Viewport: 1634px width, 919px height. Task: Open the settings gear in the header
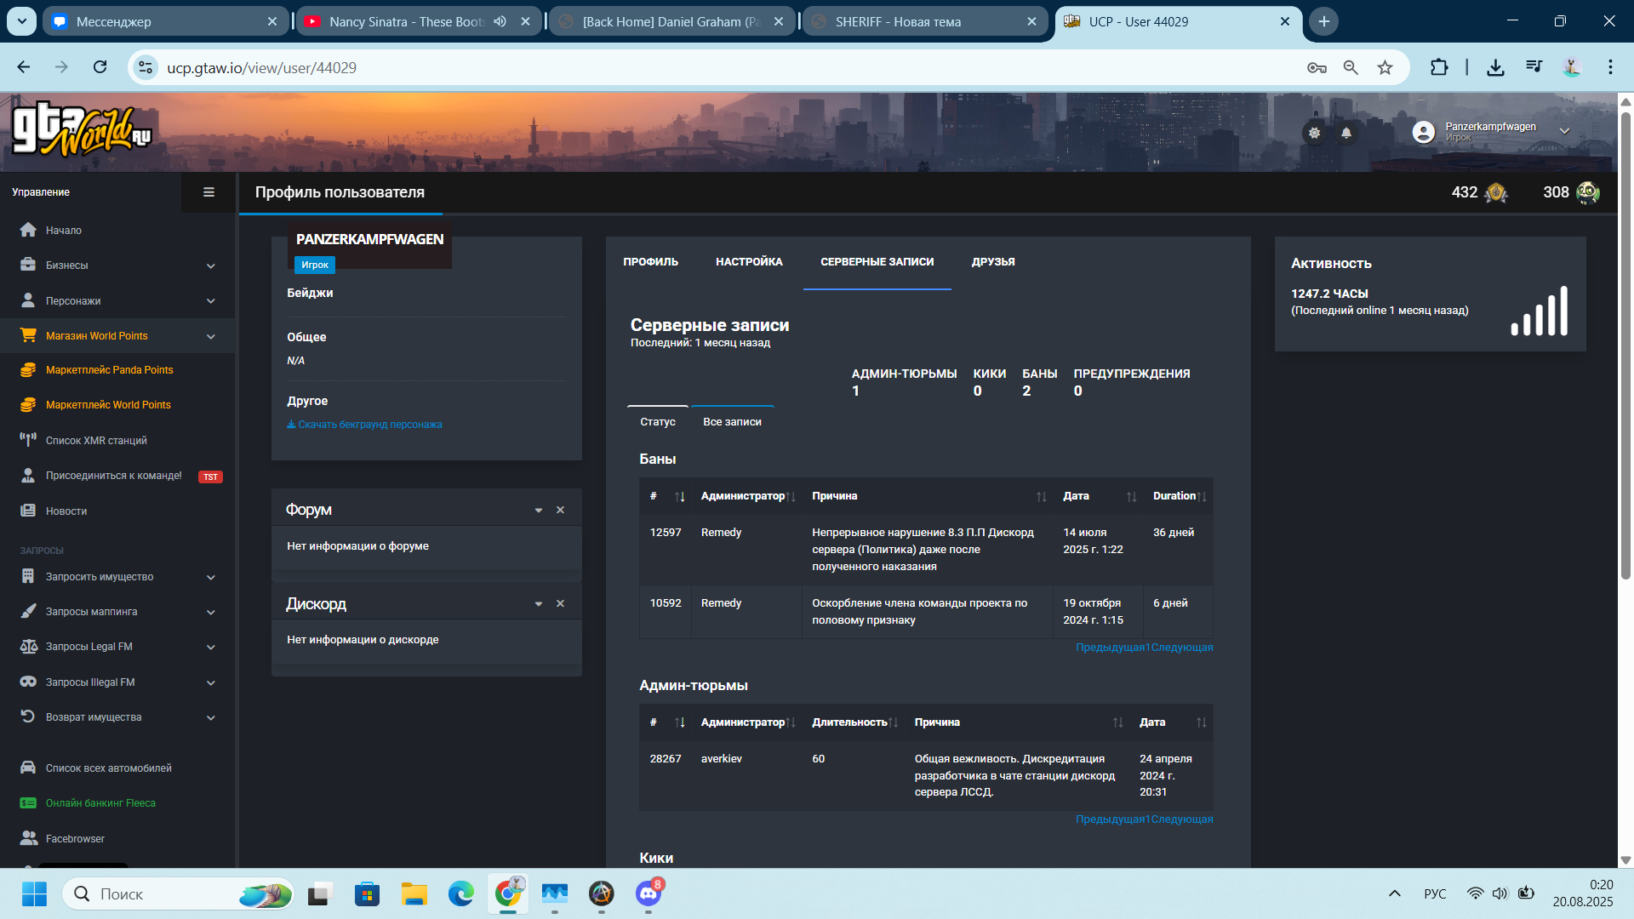pos(1314,133)
